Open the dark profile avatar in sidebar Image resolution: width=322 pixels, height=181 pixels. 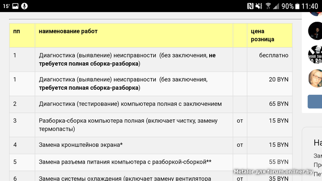(315, 31)
